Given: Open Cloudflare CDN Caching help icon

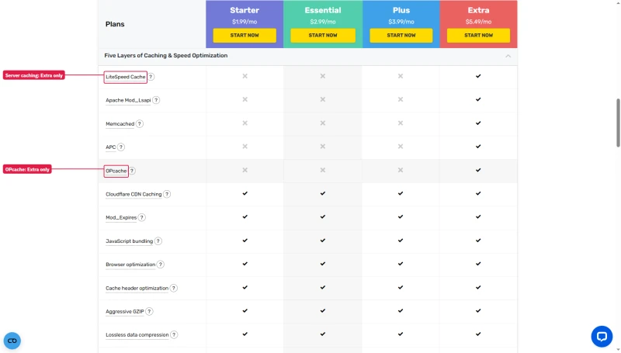Looking at the screenshot, I should [x=167, y=194].
